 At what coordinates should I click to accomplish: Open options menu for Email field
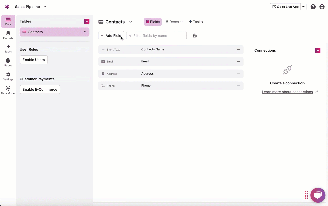[x=238, y=62]
